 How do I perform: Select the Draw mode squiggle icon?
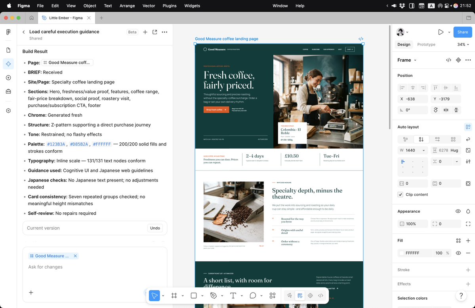click(x=289, y=296)
